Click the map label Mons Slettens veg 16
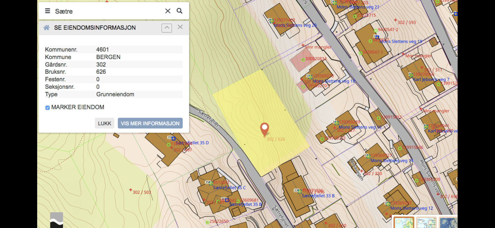 (360, 127)
